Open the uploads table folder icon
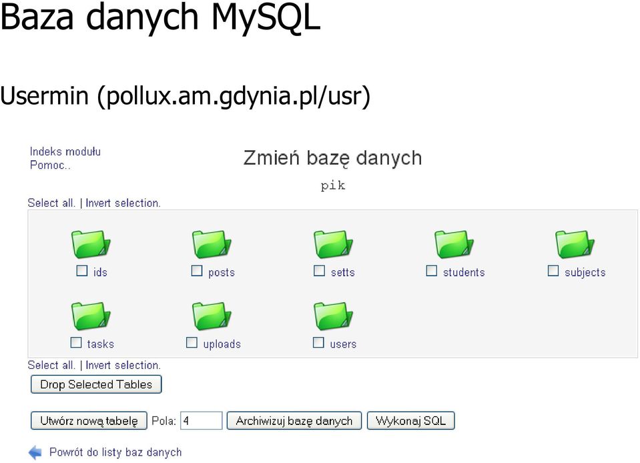 tap(212, 316)
